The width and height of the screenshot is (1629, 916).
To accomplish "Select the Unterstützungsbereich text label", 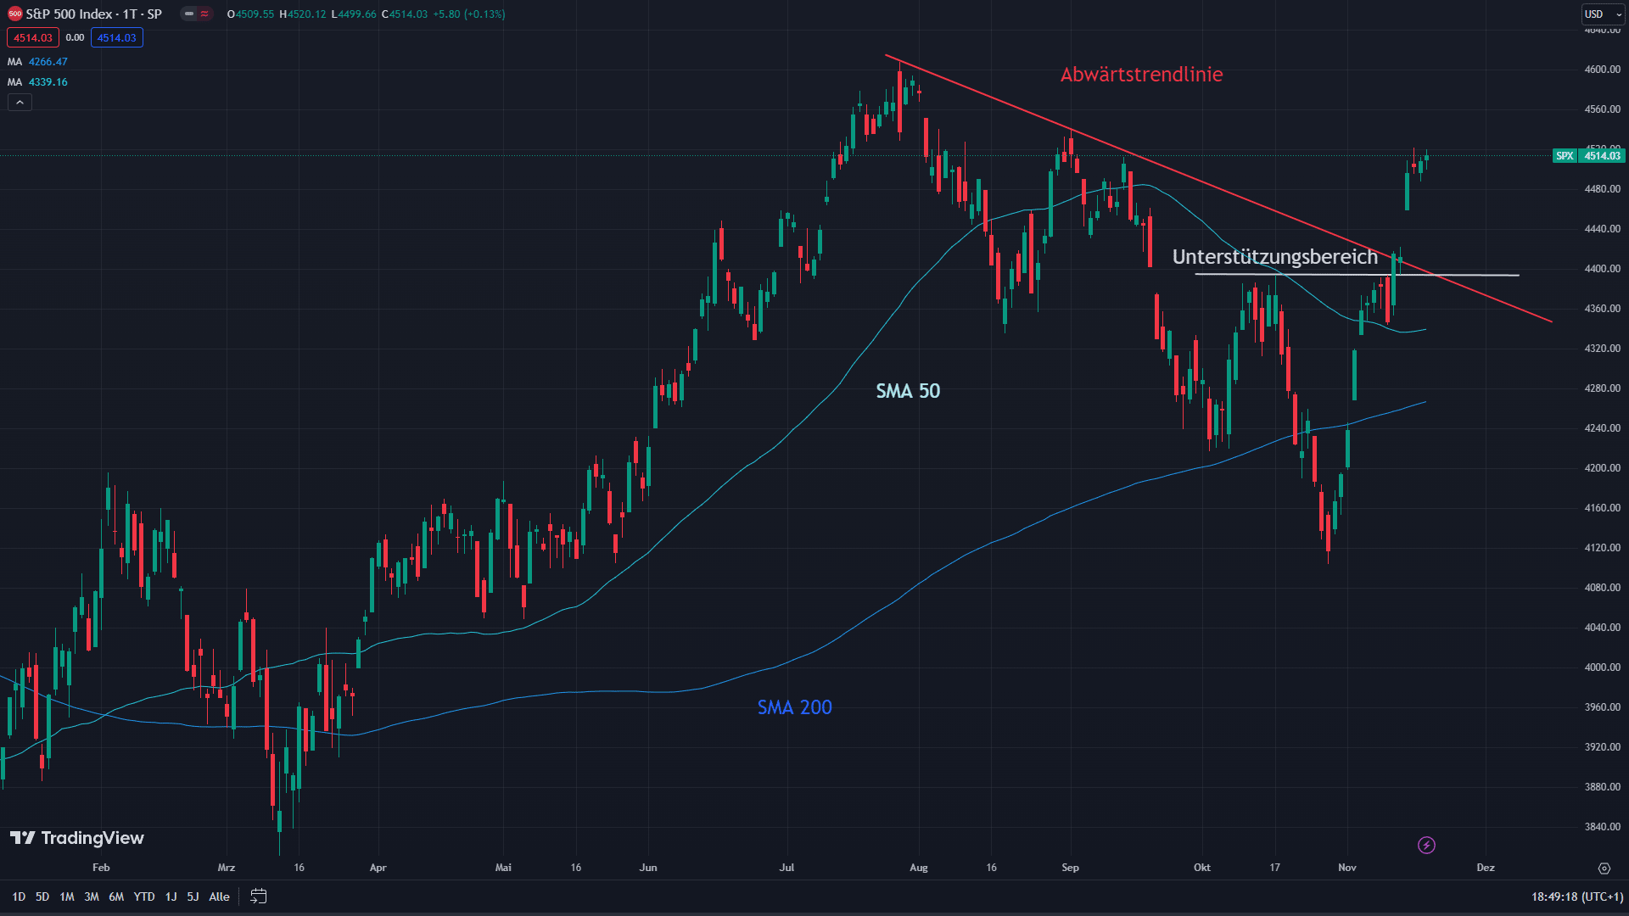I will (1275, 257).
